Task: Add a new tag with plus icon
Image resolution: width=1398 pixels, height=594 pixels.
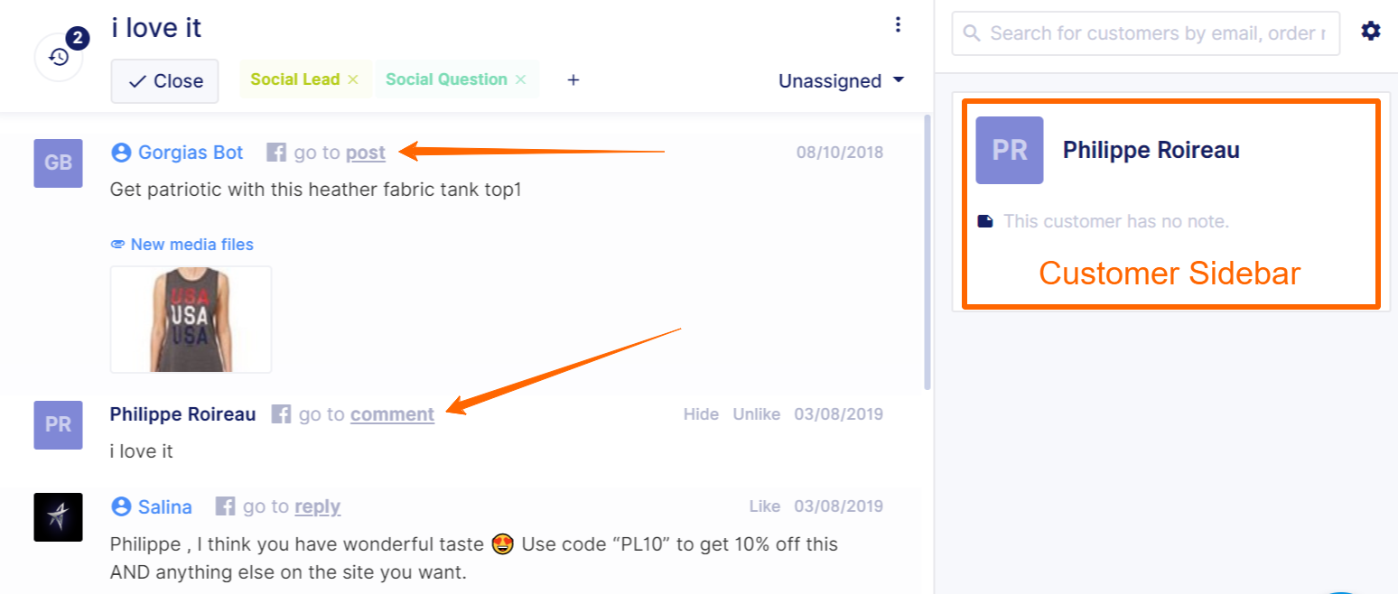Action: [x=573, y=80]
